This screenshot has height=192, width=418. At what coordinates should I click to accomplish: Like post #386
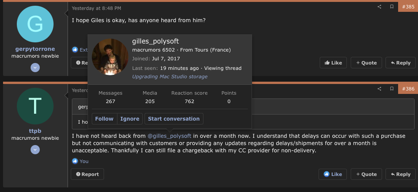[x=333, y=174]
